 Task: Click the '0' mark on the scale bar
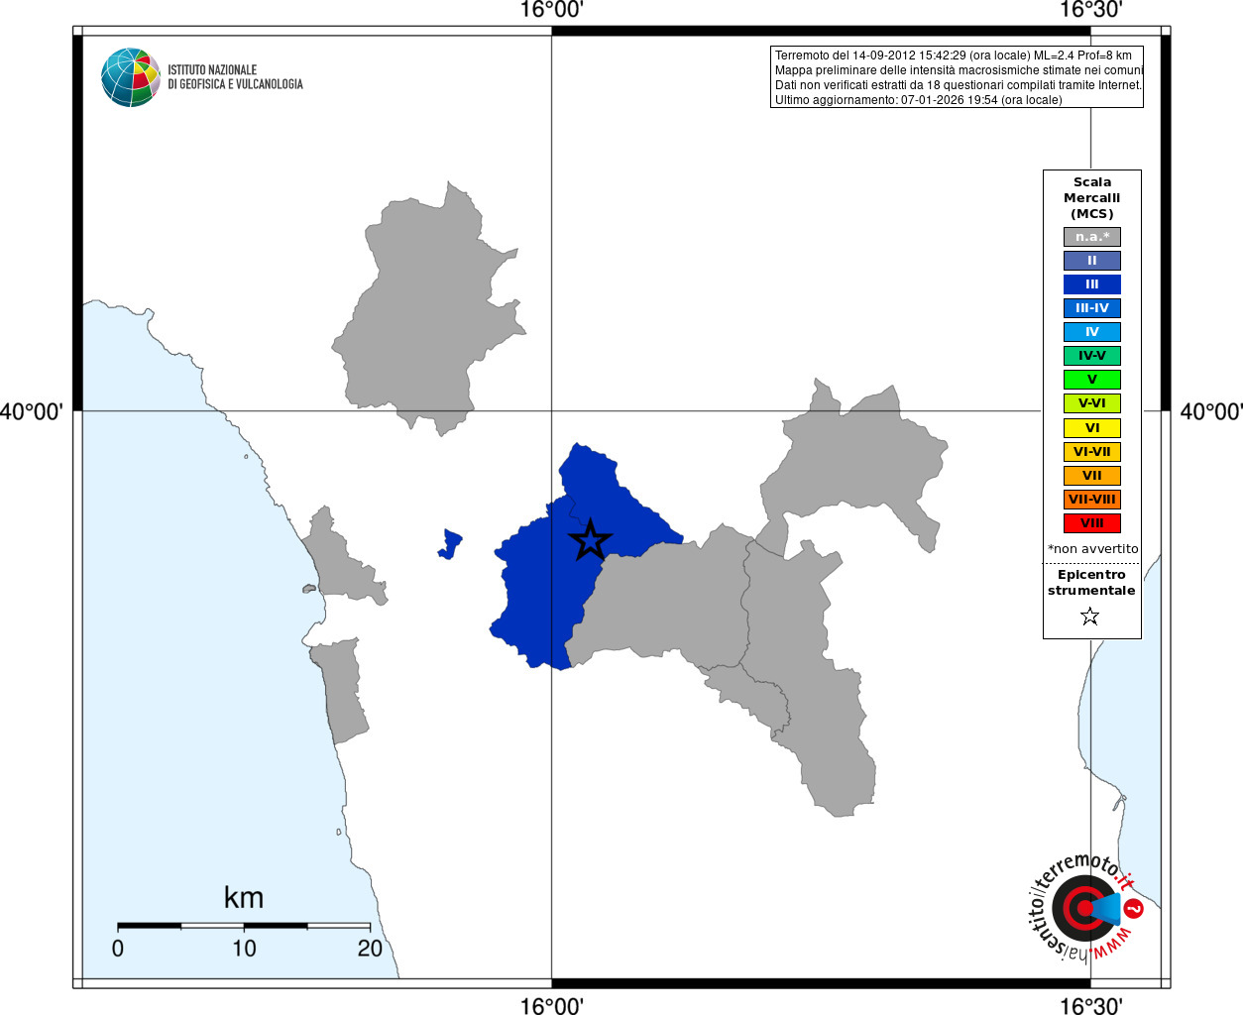[118, 949]
